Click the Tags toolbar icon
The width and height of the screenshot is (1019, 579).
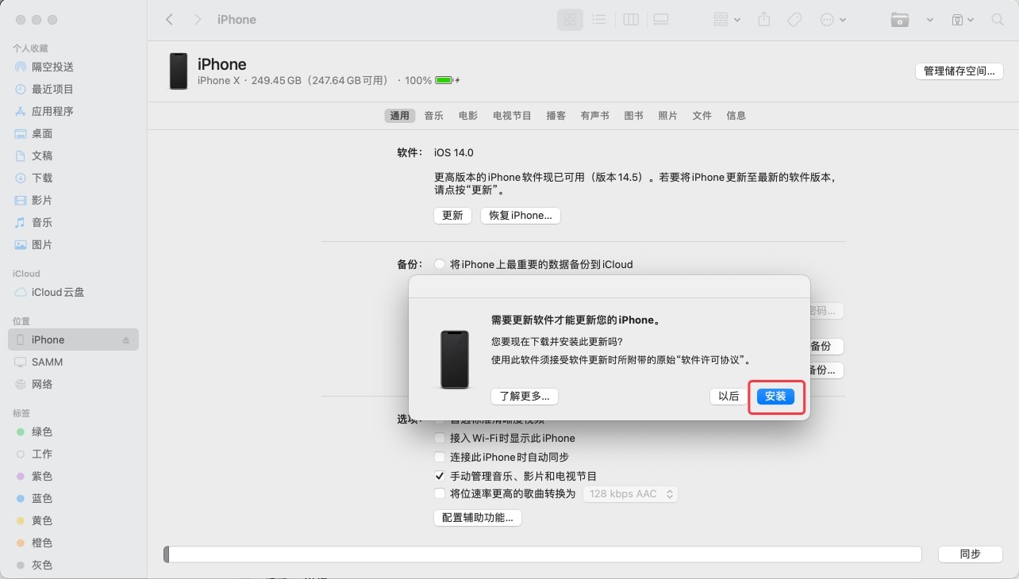(x=794, y=20)
